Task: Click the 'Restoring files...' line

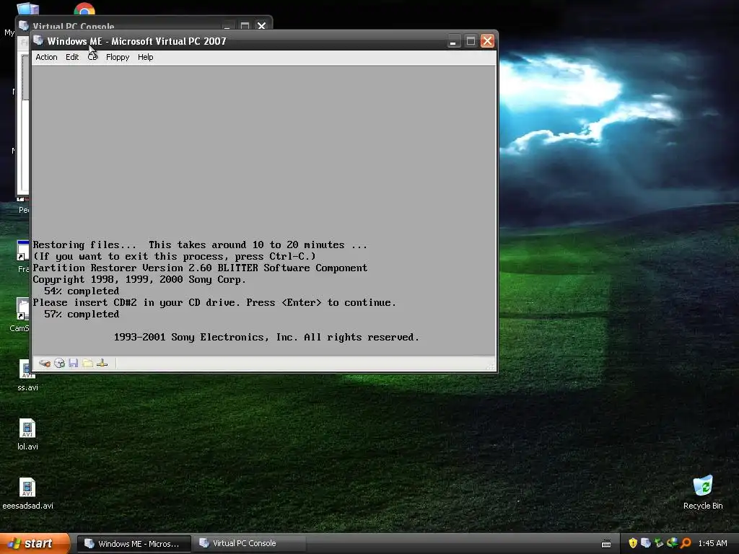Action: 200,245
